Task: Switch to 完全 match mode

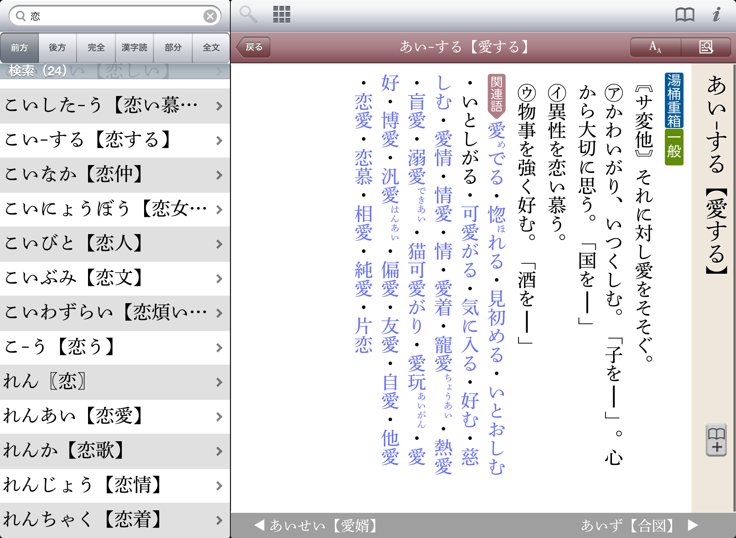Action: (96, 47)
